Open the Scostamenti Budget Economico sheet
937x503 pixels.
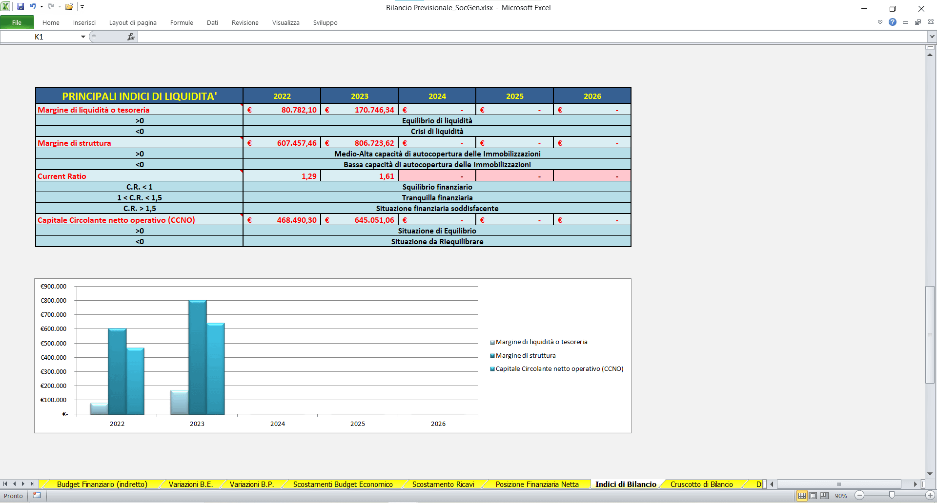pos(343,484)
